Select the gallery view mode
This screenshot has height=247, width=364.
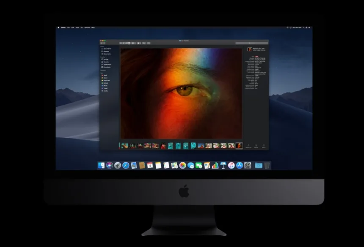click(x=129, y=43)
